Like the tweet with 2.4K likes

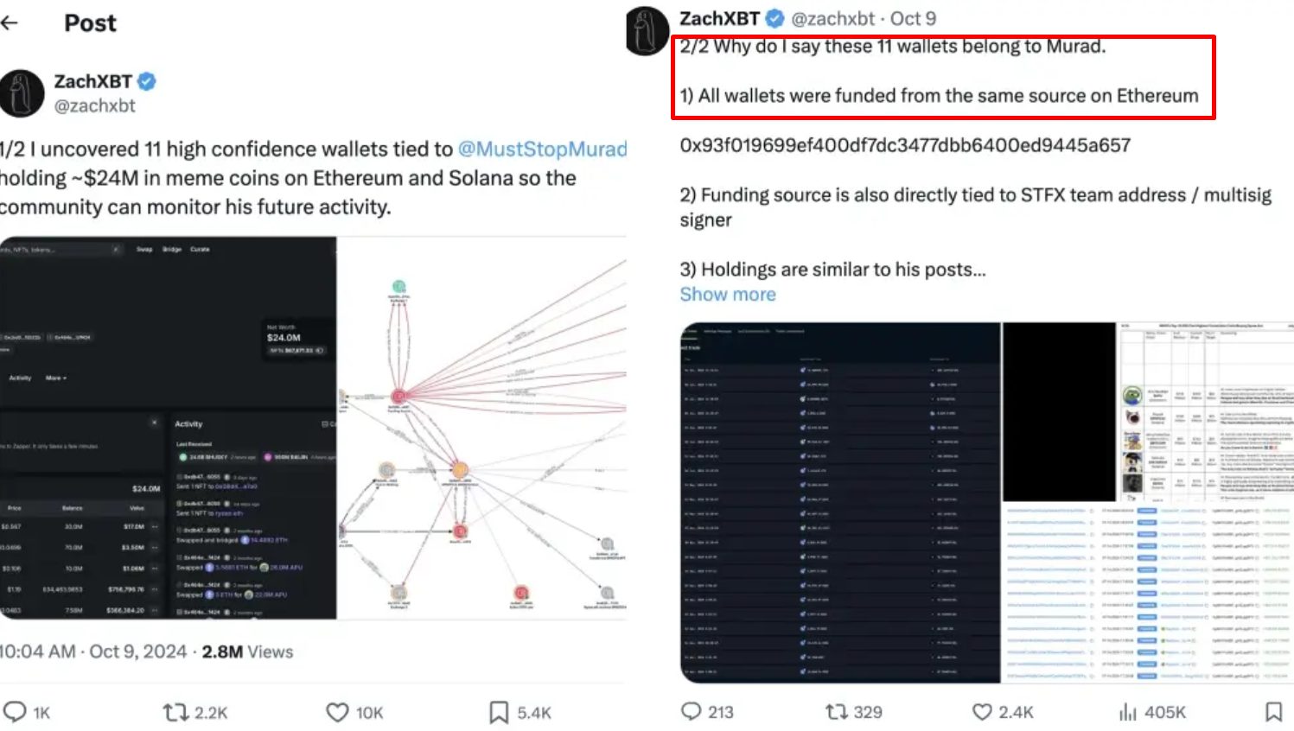982,711
